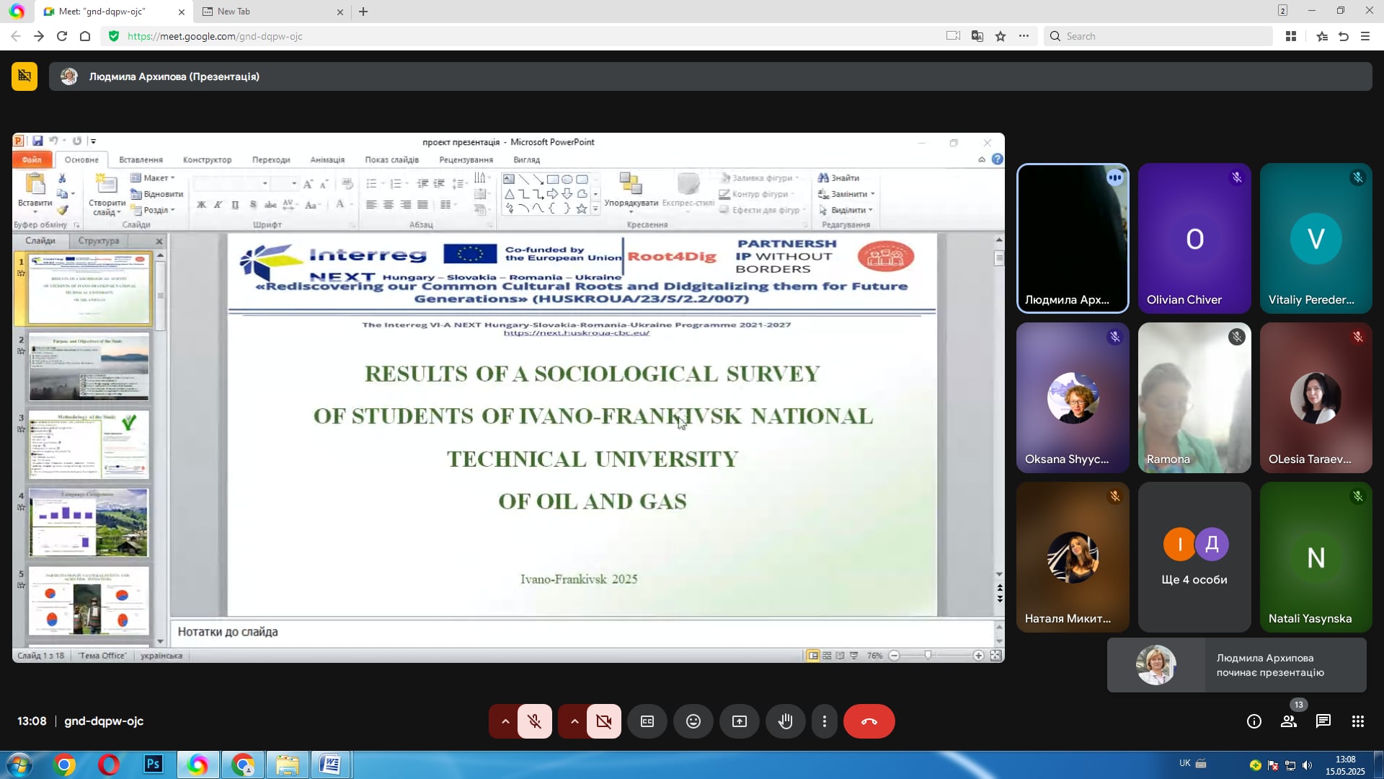Image resolution: width=1384 pixels, height=779 pixels.
Task: Open the Windows Start button
Action: pyautogui.click(x=19, y=765)
